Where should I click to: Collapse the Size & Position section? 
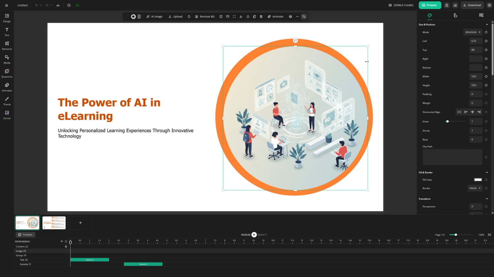coord(487,25)
